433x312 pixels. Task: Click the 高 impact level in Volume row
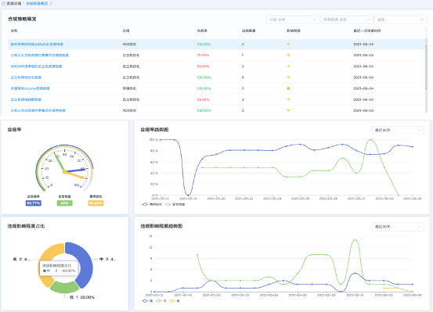click(x=288, y=88)
